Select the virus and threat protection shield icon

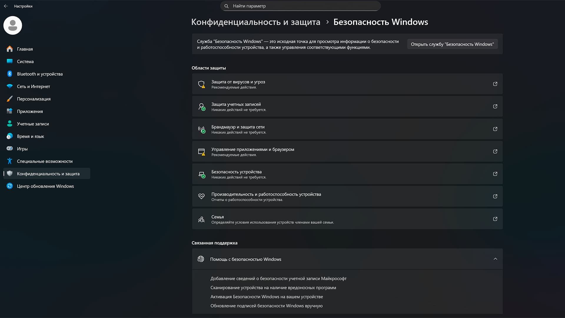click(202, 84)
